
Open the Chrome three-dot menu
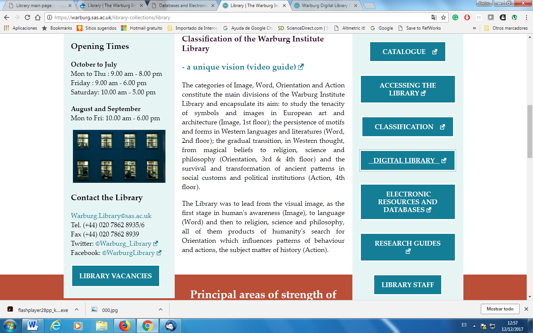526,17
